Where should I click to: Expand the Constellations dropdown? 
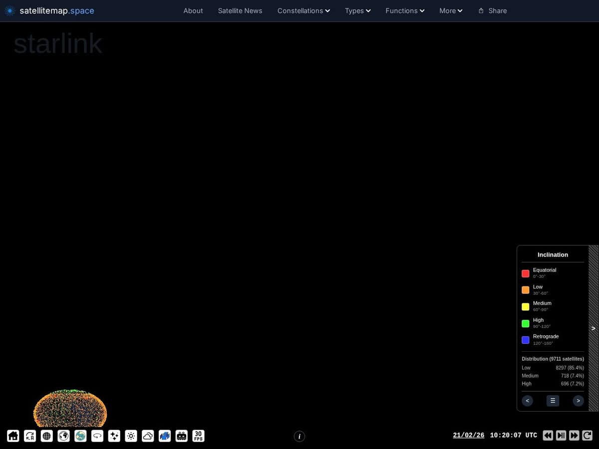(303, 10)
